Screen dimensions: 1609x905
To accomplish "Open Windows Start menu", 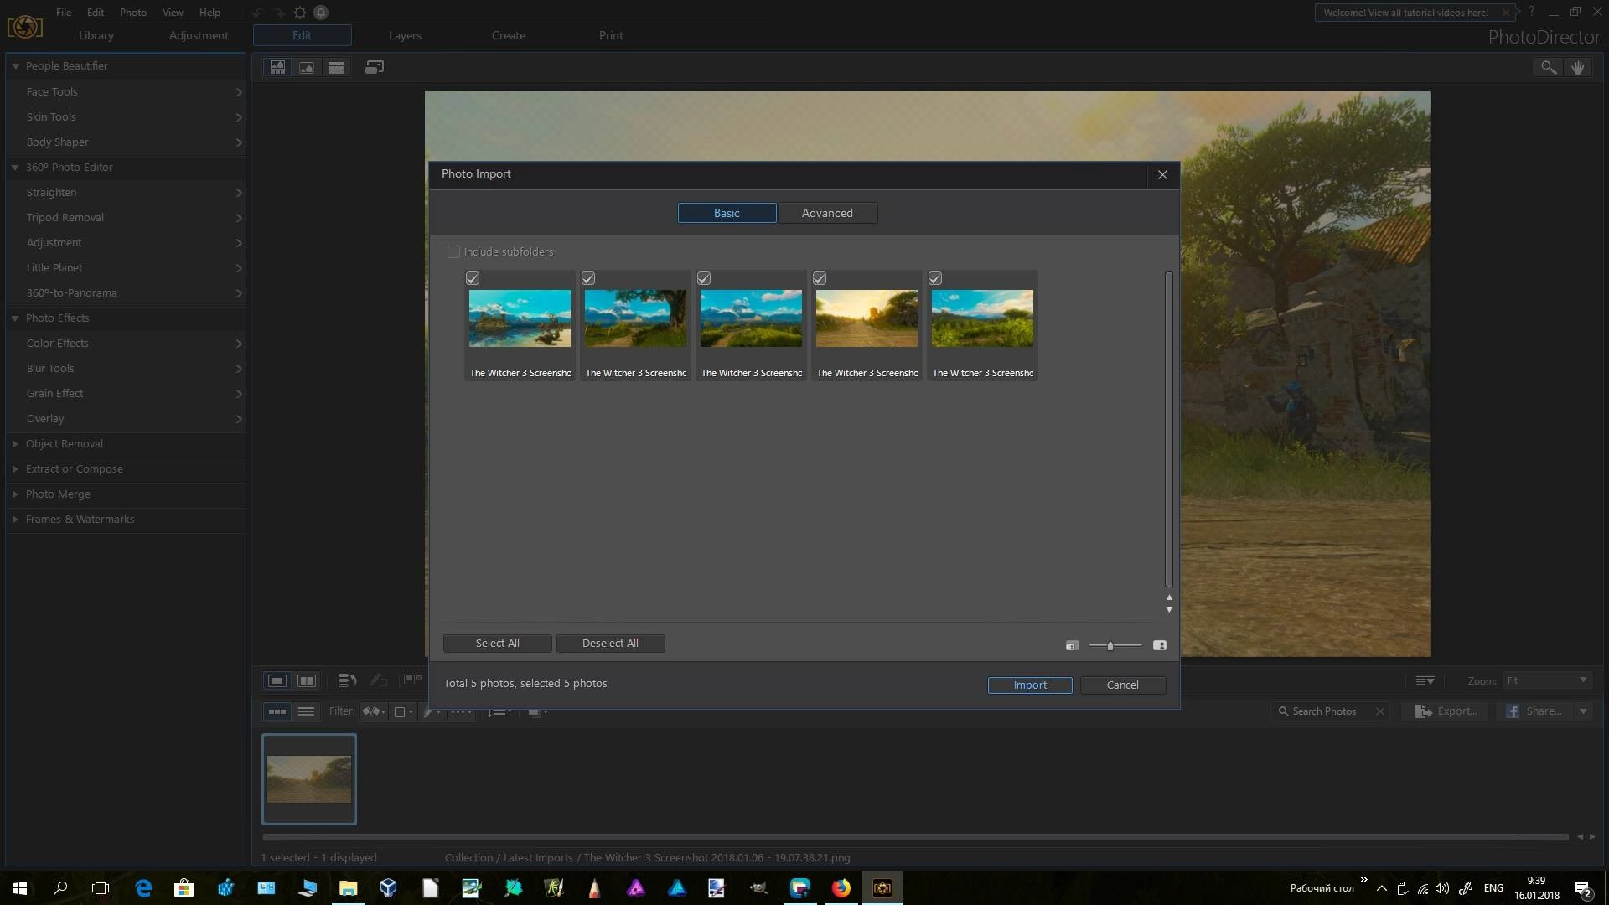I will (x=20, y=887).
